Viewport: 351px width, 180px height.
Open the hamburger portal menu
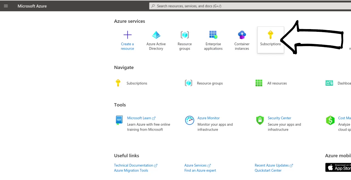point(6,6)
